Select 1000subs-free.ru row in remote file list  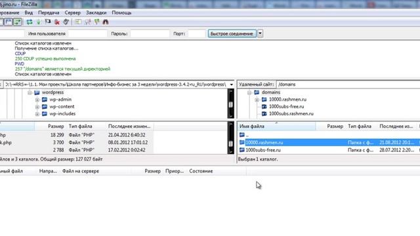click(329, 150)
